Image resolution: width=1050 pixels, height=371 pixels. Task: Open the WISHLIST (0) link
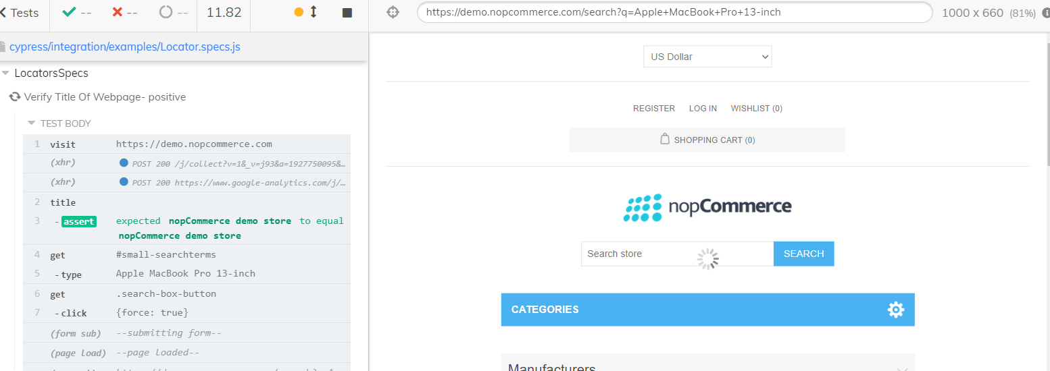coord(757,109)
